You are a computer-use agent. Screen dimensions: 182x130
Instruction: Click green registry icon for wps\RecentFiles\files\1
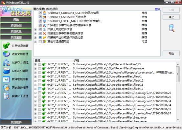(44, 76)
